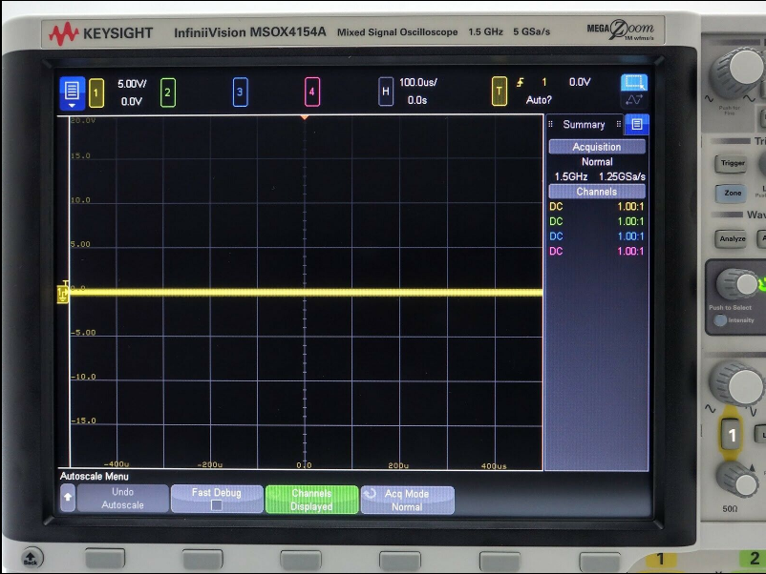Expand the Acq Mode Normal selector
766x574 pixels.
(407, 500)
